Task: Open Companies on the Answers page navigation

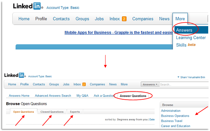Action: (x=97, y=84)
